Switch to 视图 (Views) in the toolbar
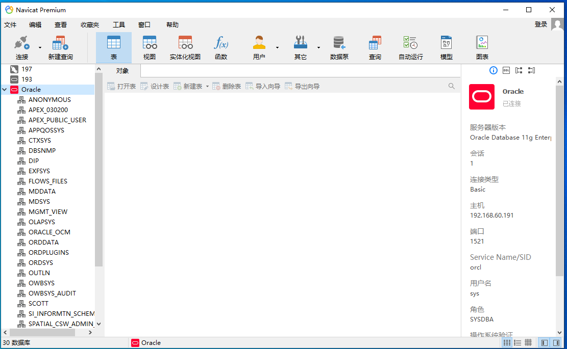This screenshot has width=567, height=349. (x=149, y=47)
